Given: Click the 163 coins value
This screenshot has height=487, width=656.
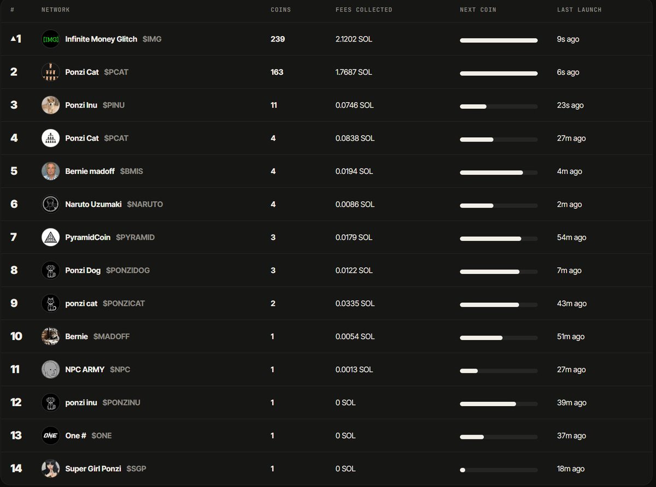Looking at the screenshot, I should (x=277, y=72).
